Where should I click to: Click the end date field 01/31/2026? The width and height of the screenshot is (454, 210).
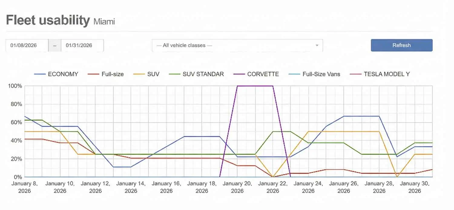(x=82, y=45)
